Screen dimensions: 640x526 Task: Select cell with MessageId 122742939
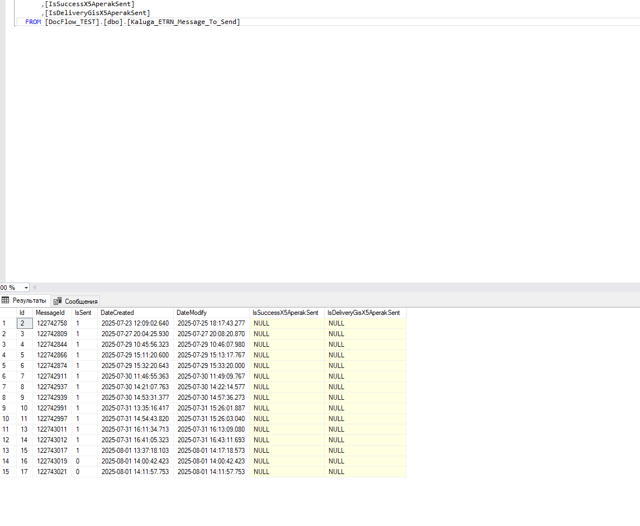pyautogui.click(x=52, y=398)
